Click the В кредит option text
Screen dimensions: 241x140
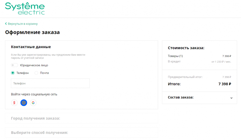tap(174, 61)
